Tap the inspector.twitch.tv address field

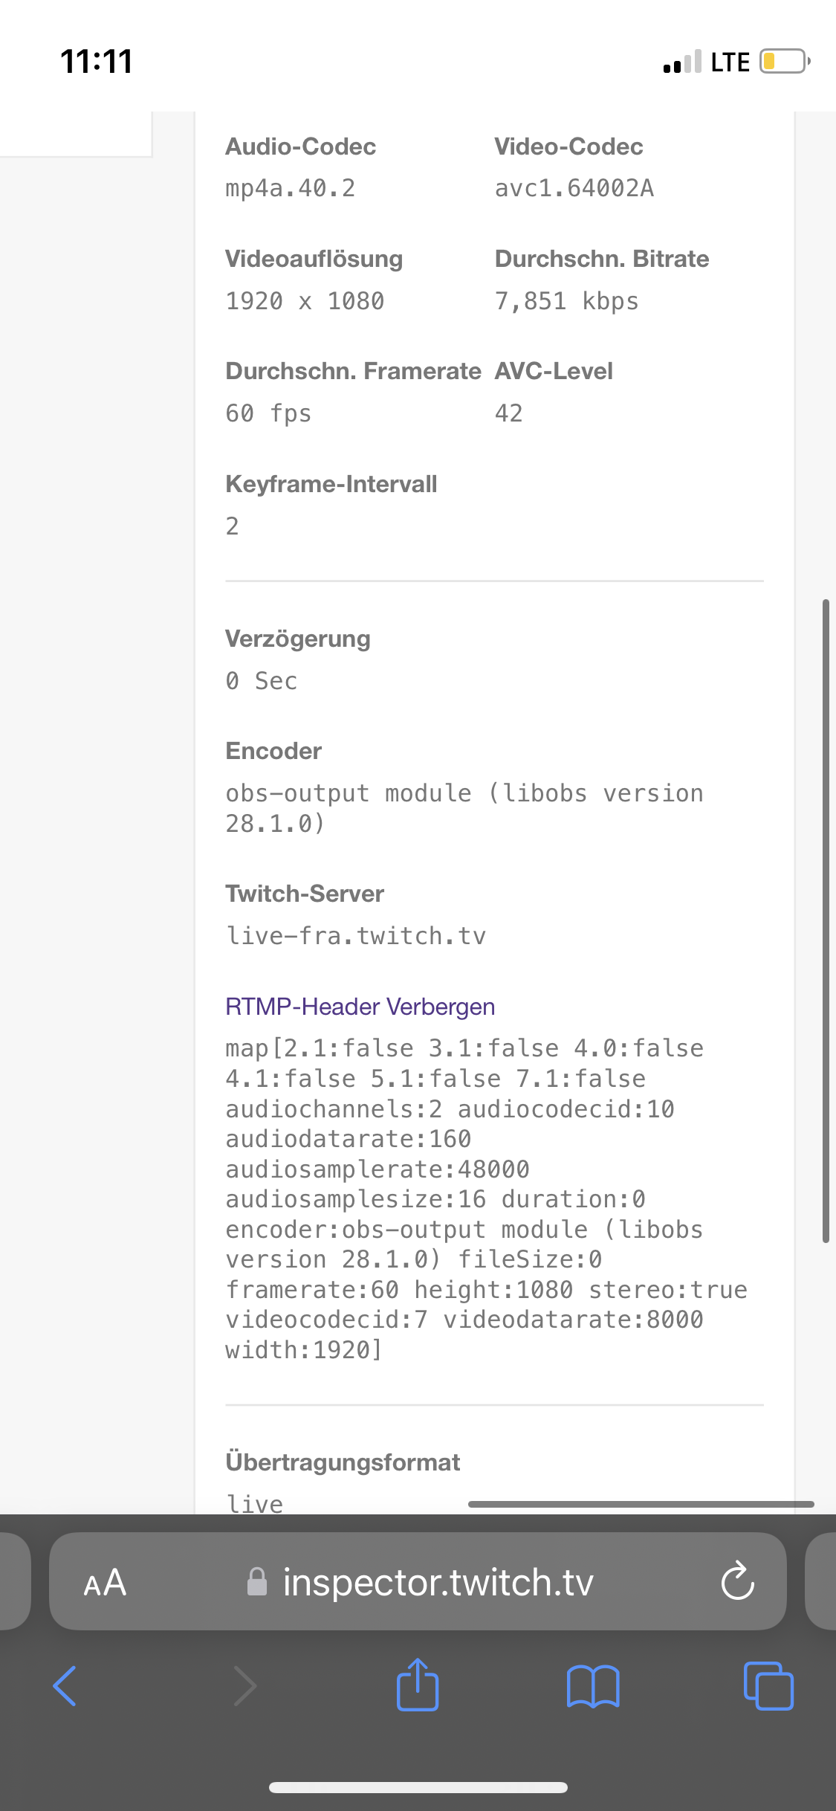point(438,1582)
